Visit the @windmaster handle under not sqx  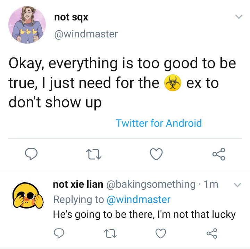click(86, 34)
